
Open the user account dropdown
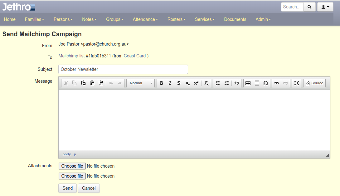pos(325,7)
